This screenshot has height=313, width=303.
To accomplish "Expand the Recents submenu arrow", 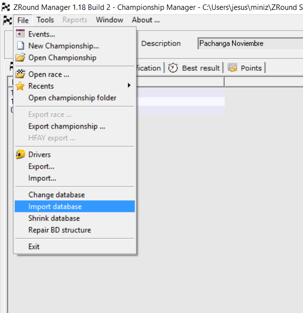I will [x=129, y=86].
